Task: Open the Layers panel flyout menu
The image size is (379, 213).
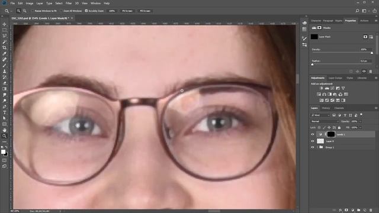Action: (376, 108)
